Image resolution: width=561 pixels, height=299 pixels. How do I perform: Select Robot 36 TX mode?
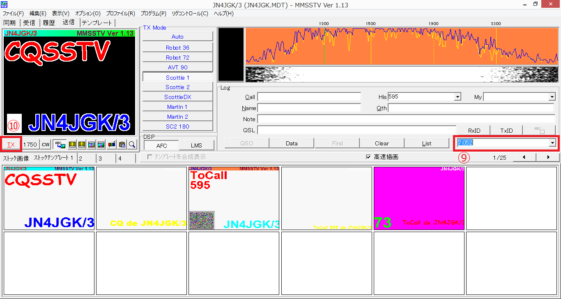pos(178,48)
